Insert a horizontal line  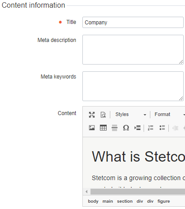pos(114,128)
